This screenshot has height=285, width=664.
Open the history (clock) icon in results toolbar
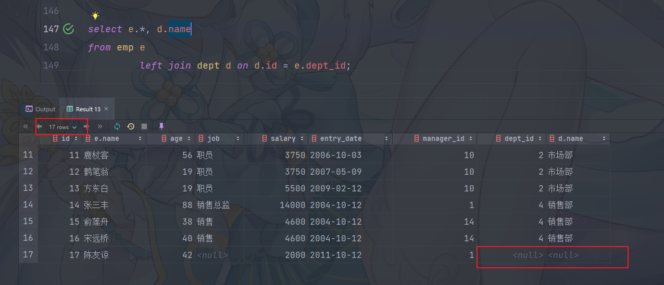pos(131,126)
